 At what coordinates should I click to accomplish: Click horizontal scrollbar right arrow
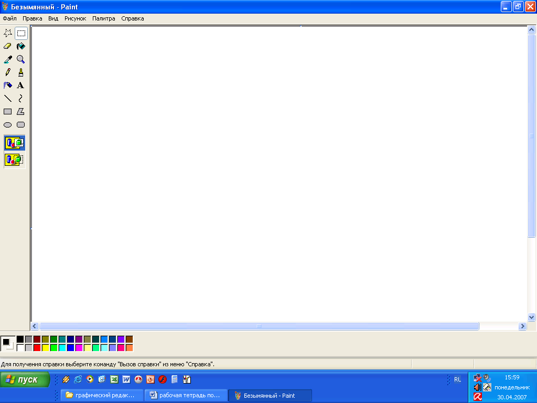[522, 326]
